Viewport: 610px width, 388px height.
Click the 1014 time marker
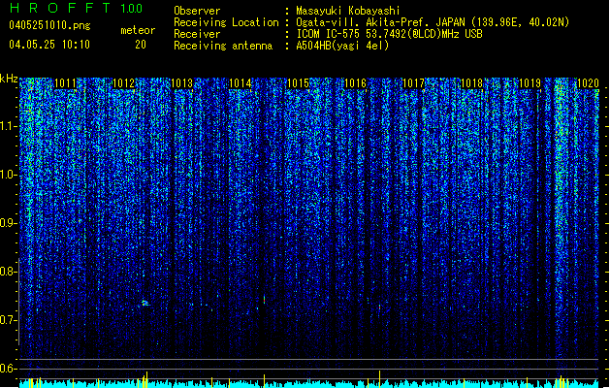(241, 83)
